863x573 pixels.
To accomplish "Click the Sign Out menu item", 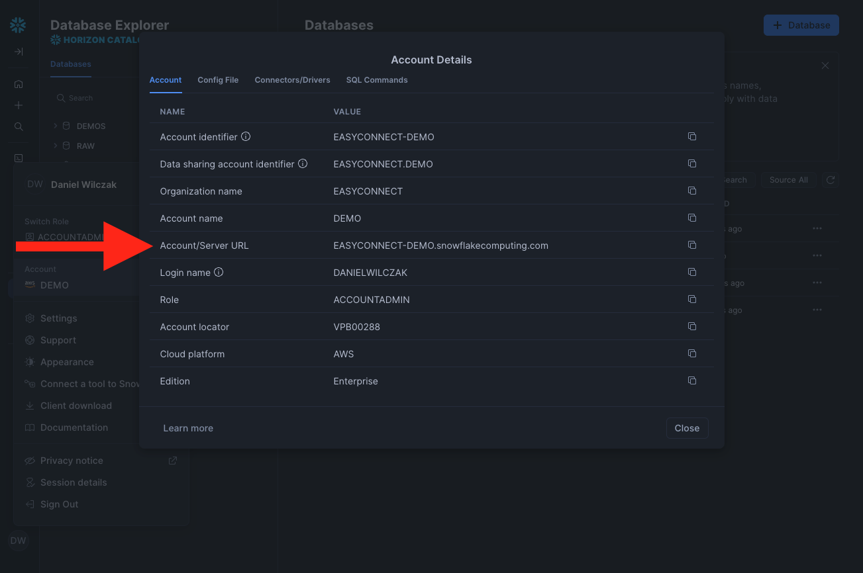I will point(59,504).
